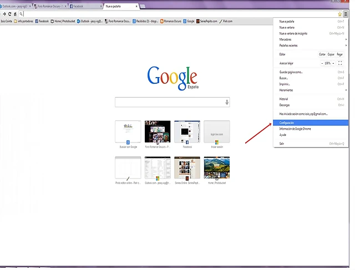This screenshot has height=270, width=355.
Task: Open the Home | Photobucket bookmark
Action: [x=63, y=21]
